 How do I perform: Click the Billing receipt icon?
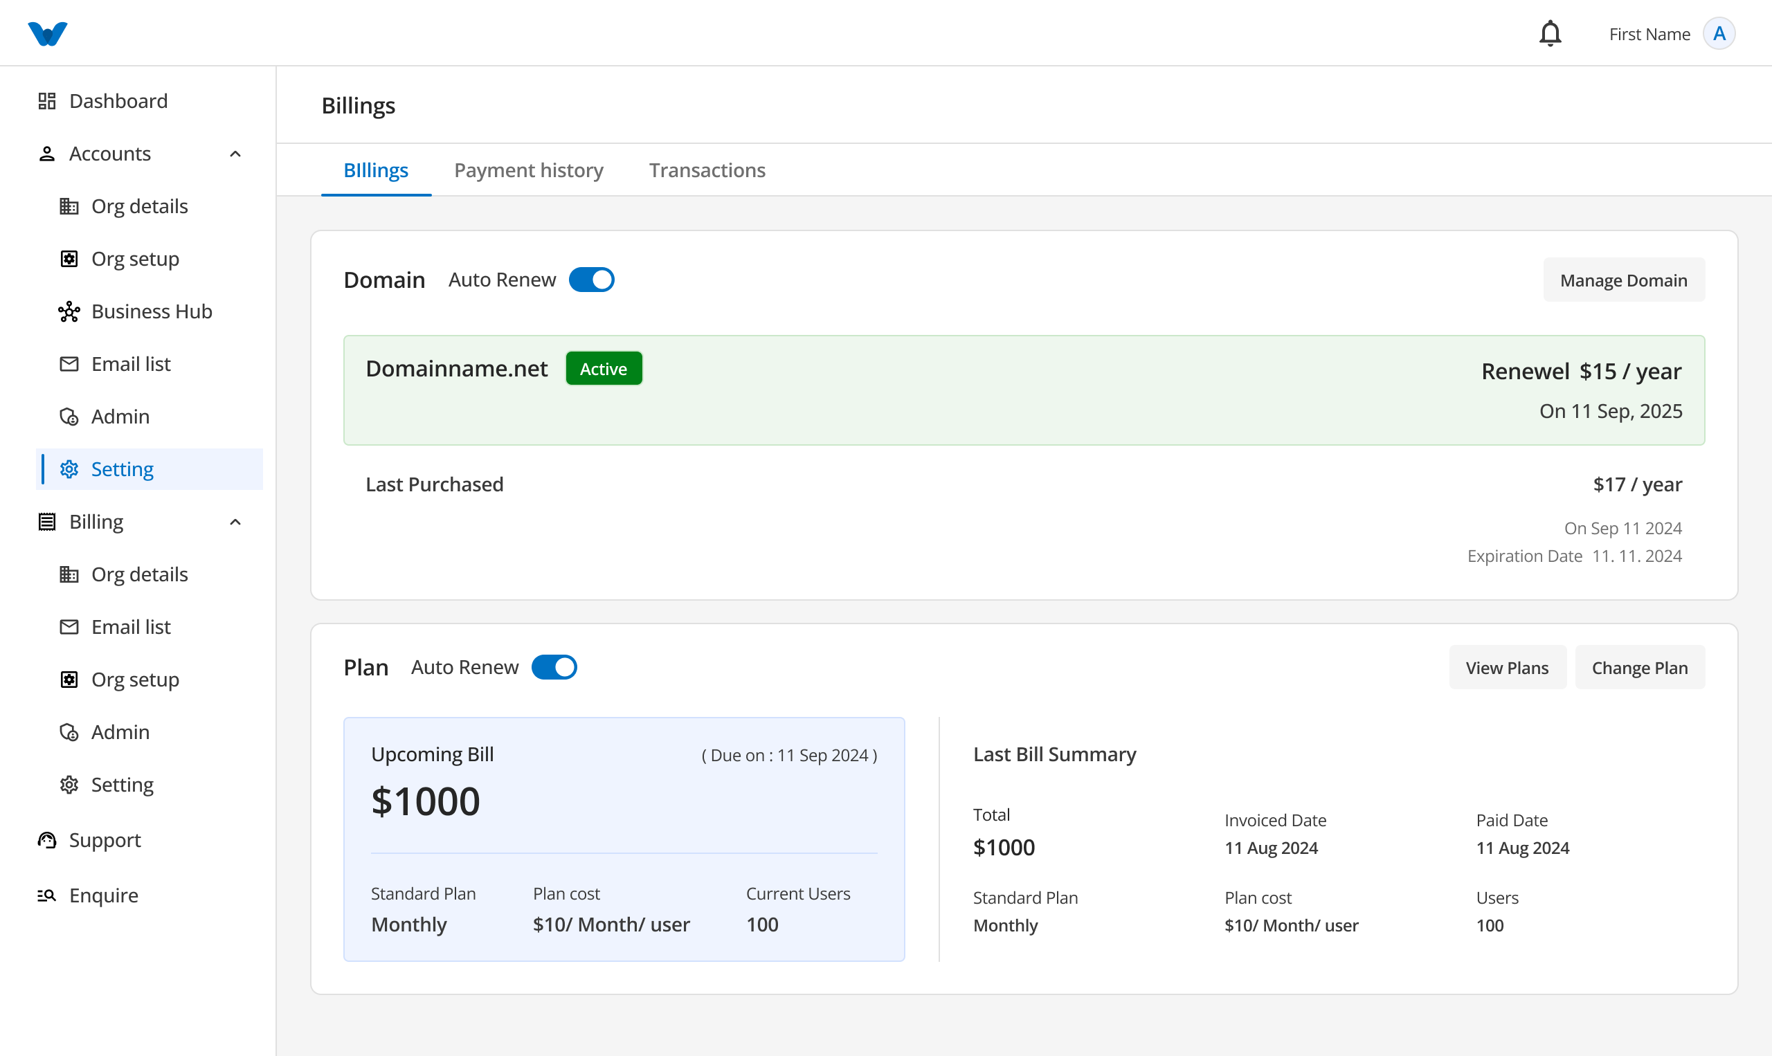pyautogui.click(x=47, y=522)
